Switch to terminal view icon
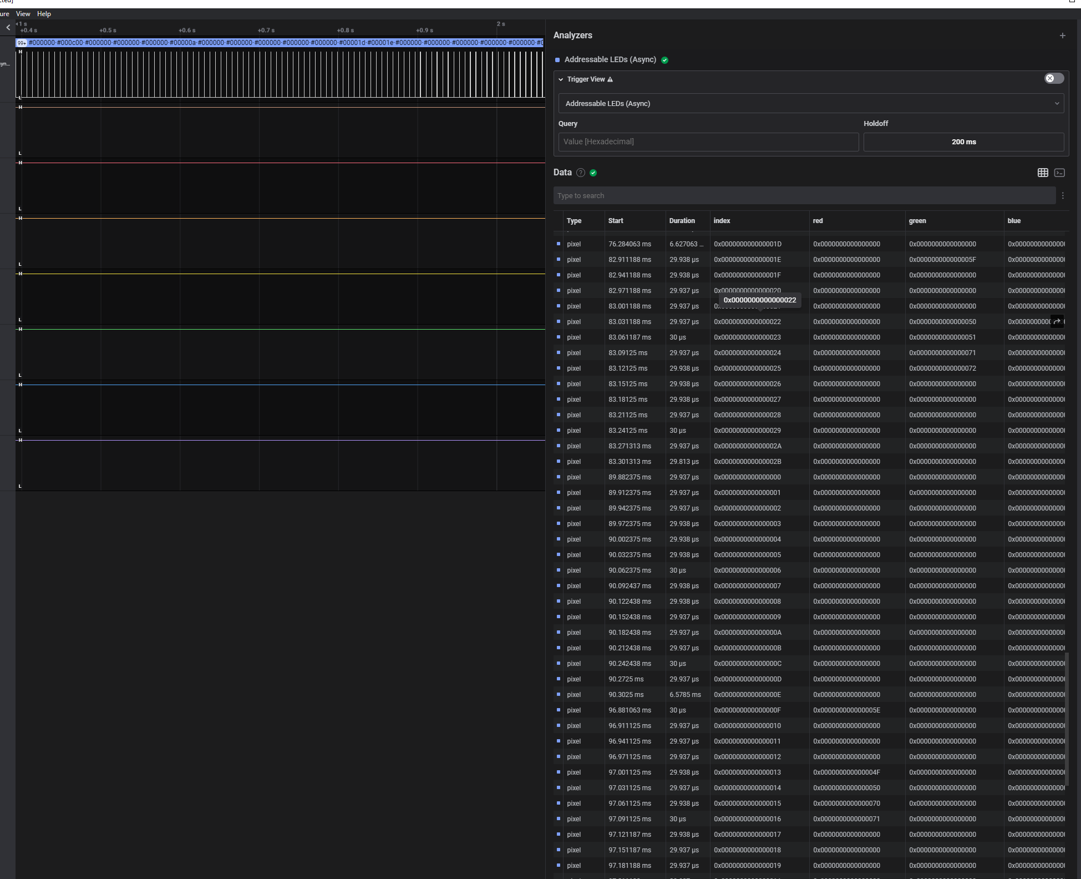1081x879 pixels. pos(1059,173)
